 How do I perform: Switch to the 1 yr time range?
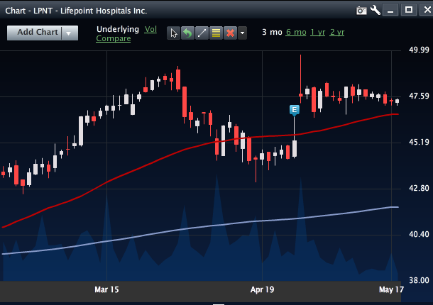318,33
